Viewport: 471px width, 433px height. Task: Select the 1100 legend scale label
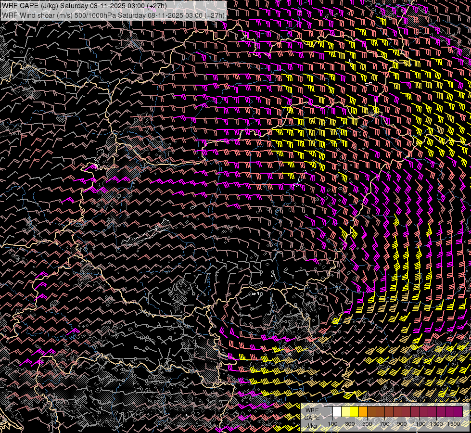[419, 423]
